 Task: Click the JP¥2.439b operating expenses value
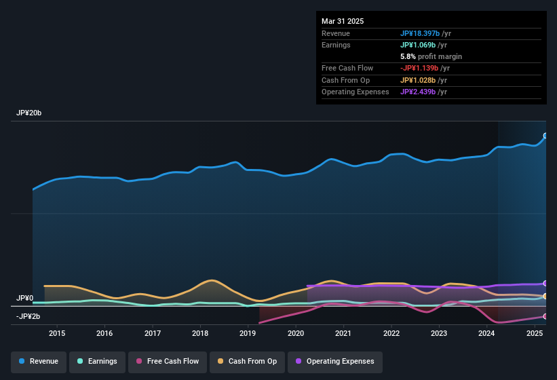[x=418, y=92]
